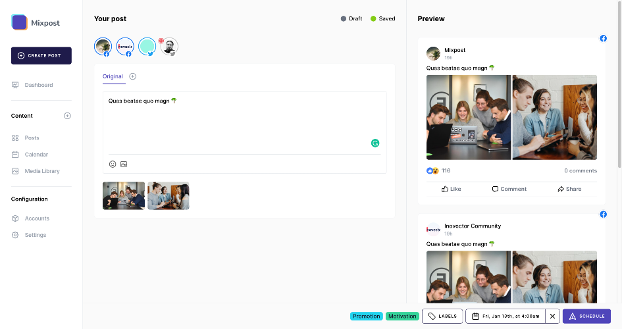Open the Dashboard page
This screenshot has width=622, height=329.
click(x=38, y=85)
